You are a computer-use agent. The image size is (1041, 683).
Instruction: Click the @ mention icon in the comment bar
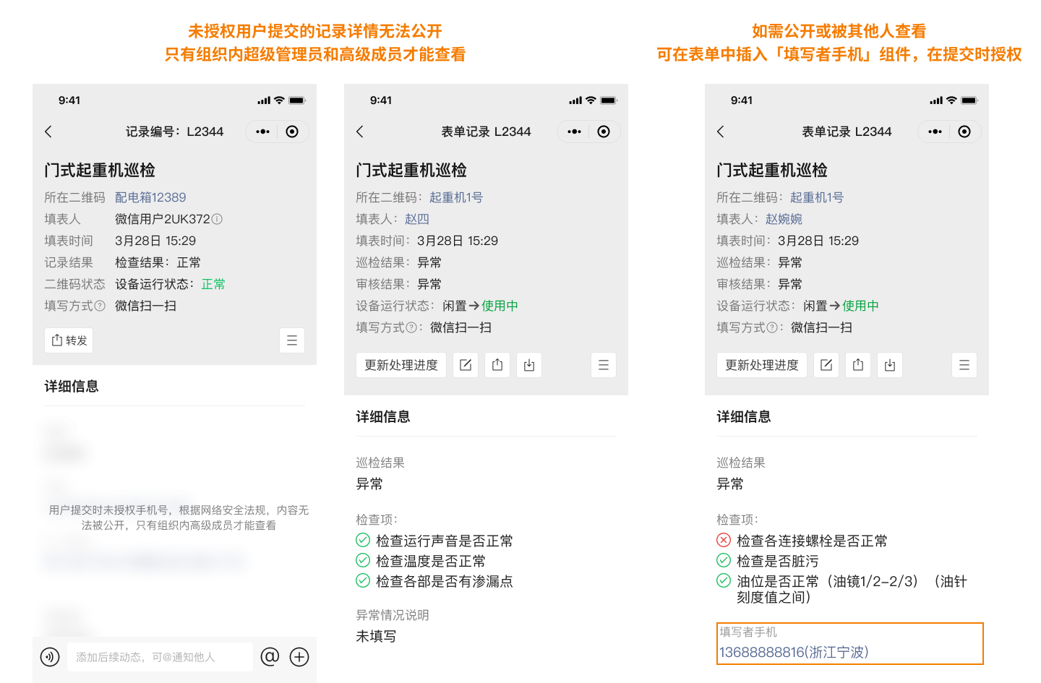[x=270, y=657]
